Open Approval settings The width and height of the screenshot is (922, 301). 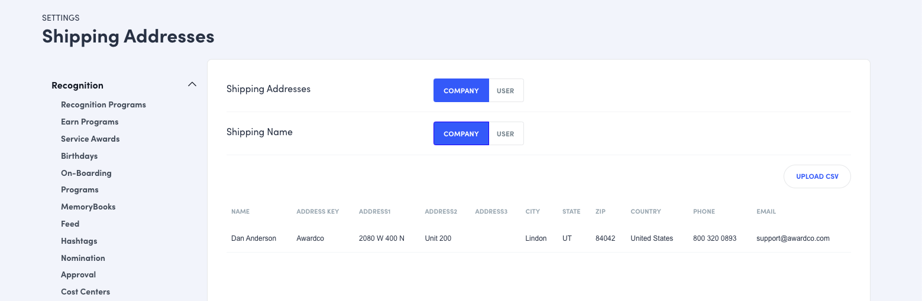pyautogui.click(x=78, y=275)
